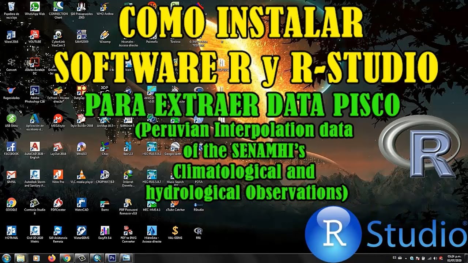Viewport: 468px width, 263px height.
Task: Open Nitro Pro shortcut
Action: [x=58, y=177]
